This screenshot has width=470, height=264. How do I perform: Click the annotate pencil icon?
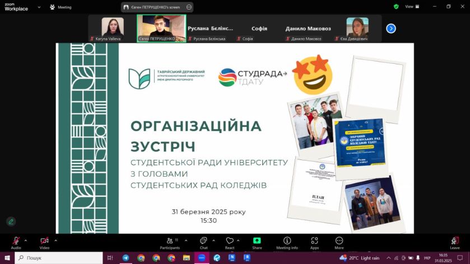[11, 221]
